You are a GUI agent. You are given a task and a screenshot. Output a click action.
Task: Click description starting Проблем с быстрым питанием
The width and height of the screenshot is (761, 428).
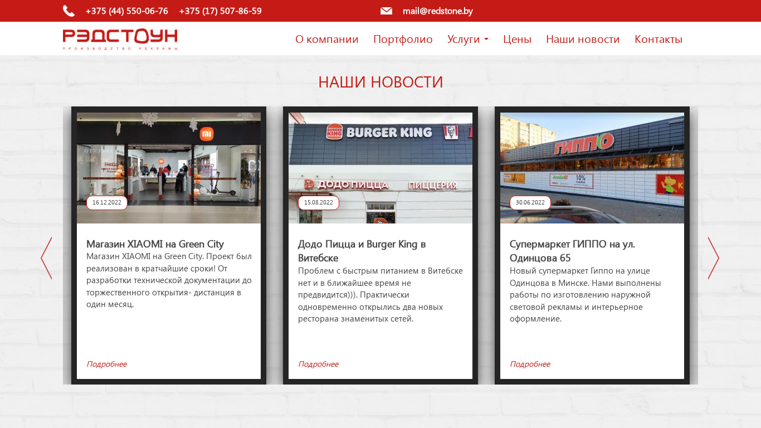point(380,295)
